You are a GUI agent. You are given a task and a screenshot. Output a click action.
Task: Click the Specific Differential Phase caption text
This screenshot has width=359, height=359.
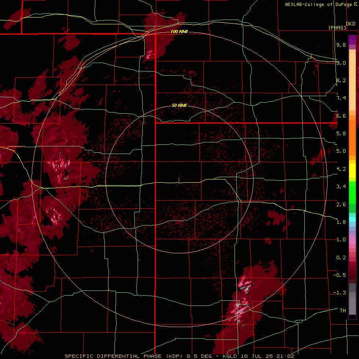[179, 356]
